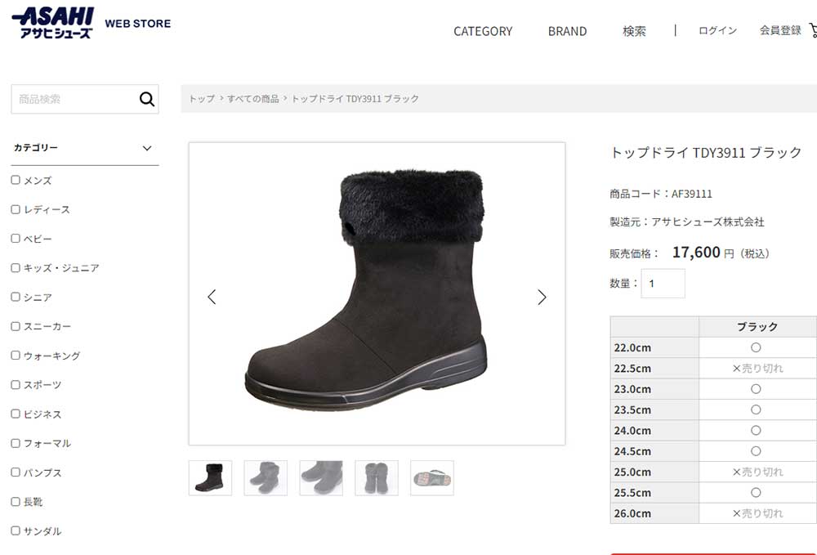Viewport: 817px width, 555px height.
Task: Select the 24.5cm available size circle
Action: tap(756, 451)
